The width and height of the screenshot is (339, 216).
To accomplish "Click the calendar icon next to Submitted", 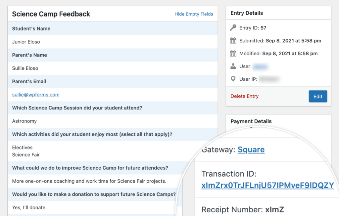I will point(233,41).
